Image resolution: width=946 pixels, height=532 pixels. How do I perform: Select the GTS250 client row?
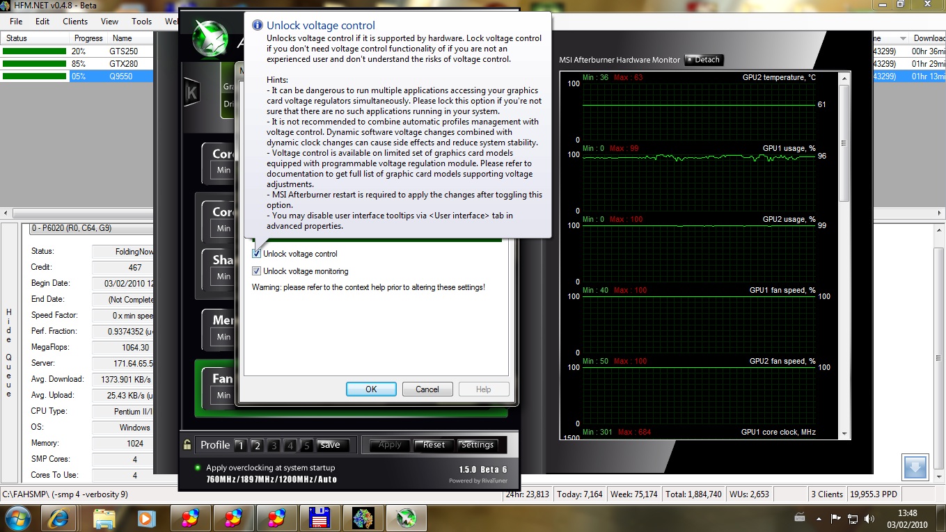coord(77,51)
